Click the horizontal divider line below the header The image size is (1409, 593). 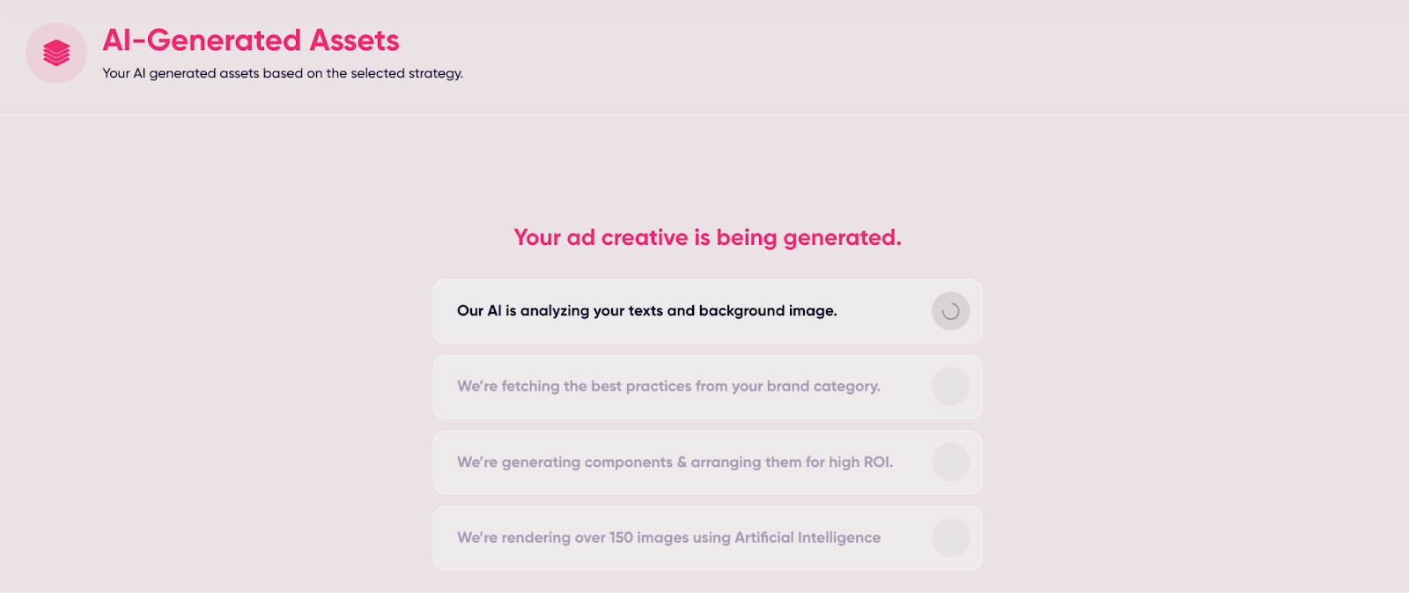704,115
